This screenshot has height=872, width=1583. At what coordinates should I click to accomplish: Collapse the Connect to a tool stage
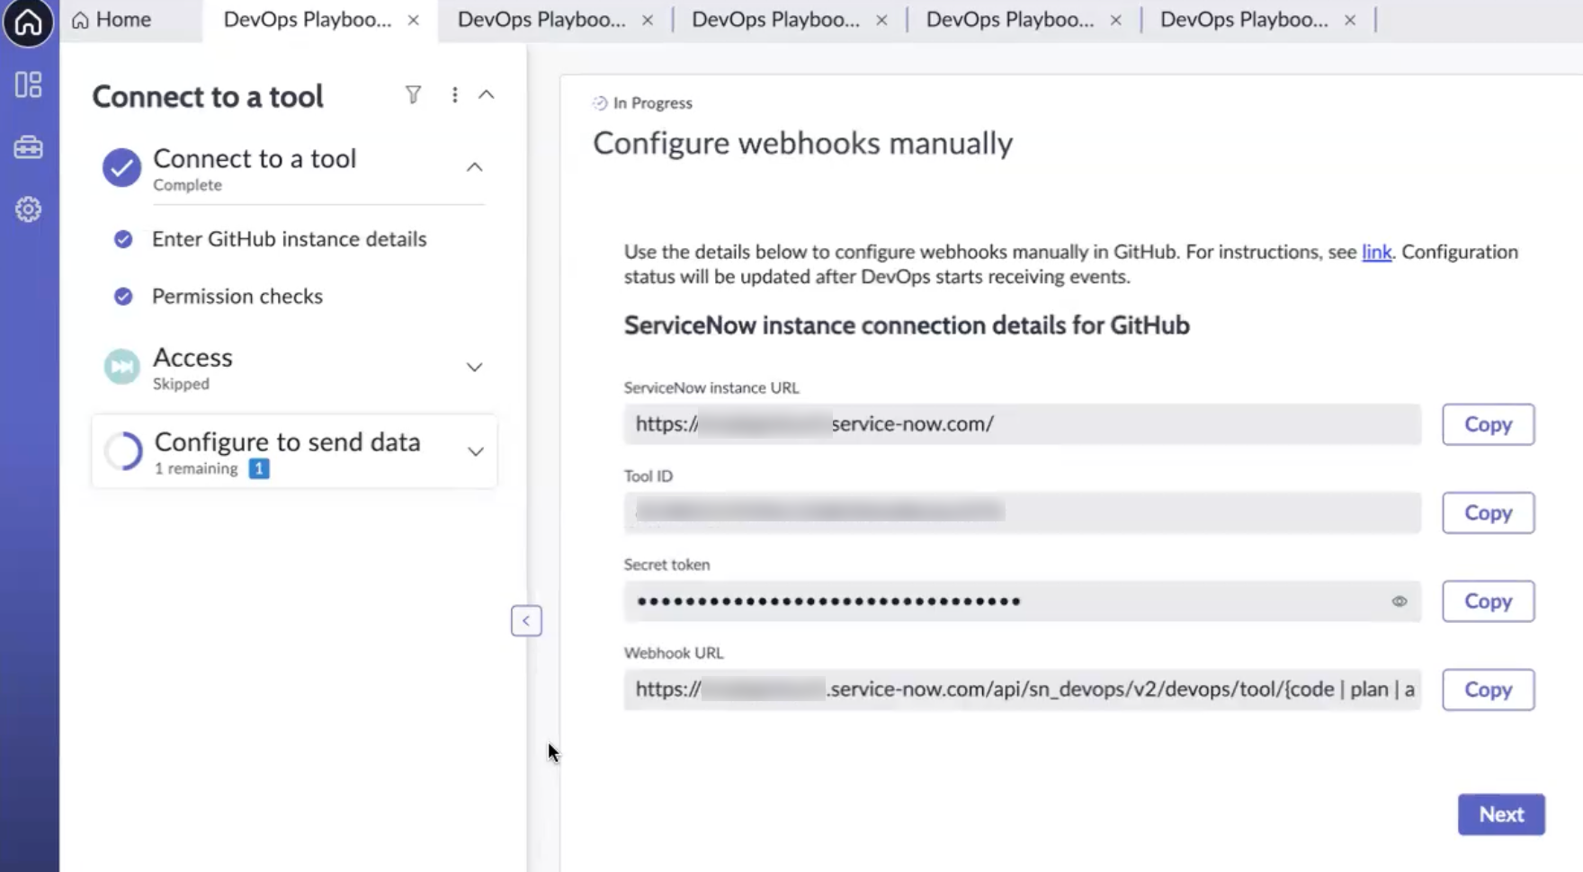pos(474,167)
